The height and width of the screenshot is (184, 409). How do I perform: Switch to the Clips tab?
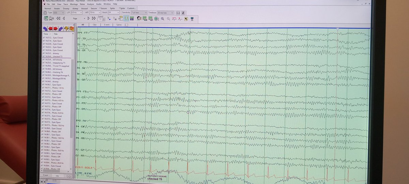pos(94,25)
